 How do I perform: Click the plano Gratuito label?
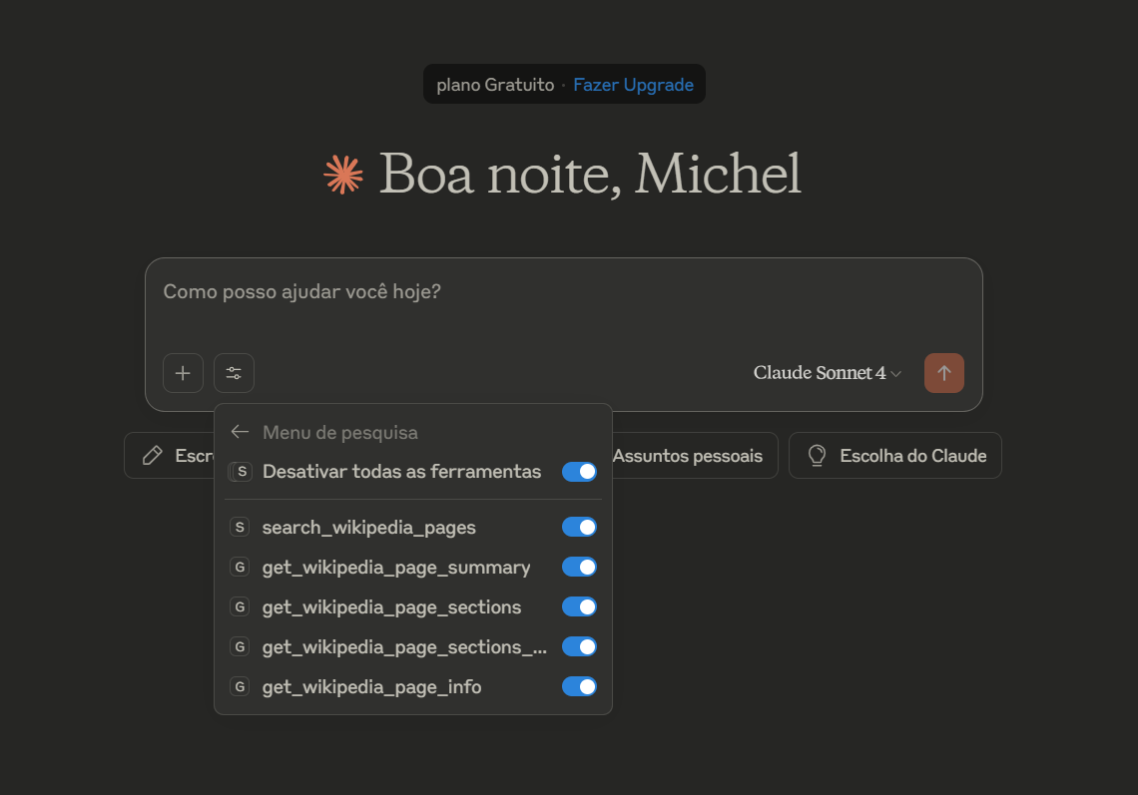pos(495,85)
